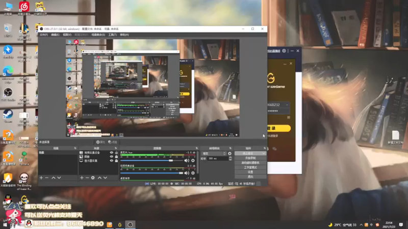The height and width of the screenshot is (229, 408).
Task: Select The Binding of Isaac desktop shortcut
Action: pyautogui.click(x=24, y=182)
